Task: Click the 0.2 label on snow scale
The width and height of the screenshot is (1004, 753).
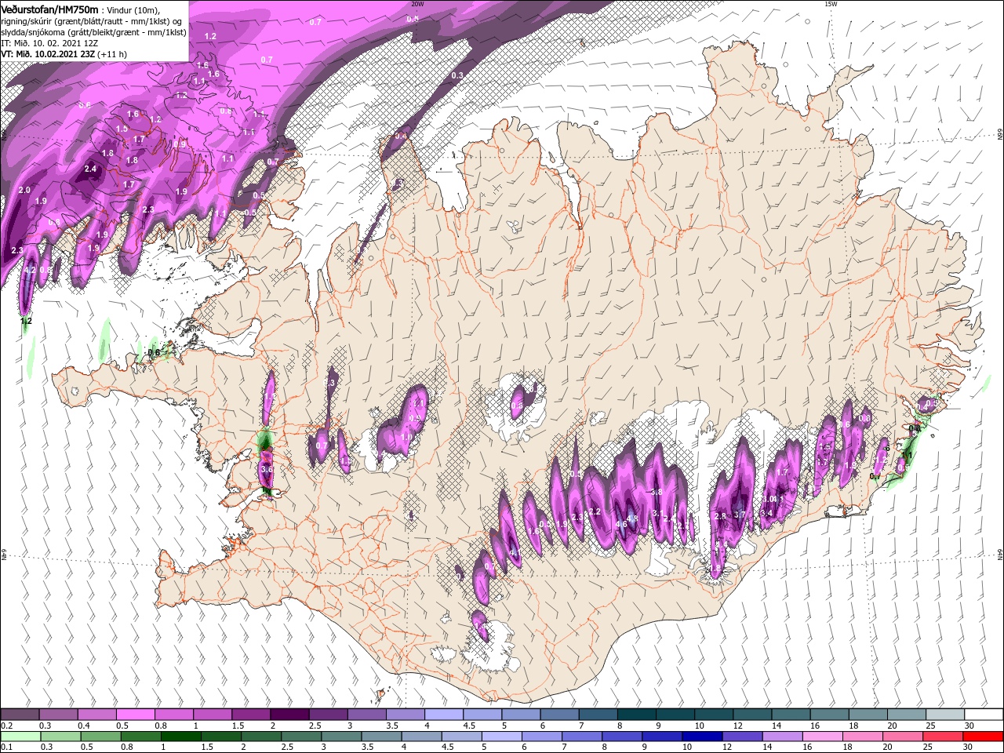Action: coord(7,726)
